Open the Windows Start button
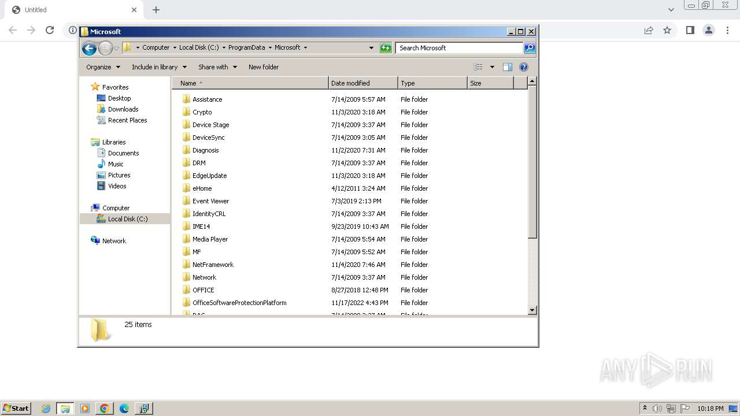This screenshot has height=416, width=740. coord(16,408)
